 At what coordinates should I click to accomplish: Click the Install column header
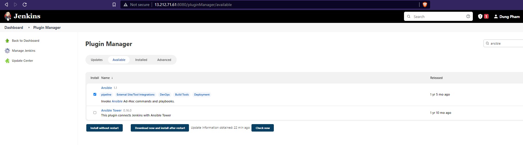point(95,78)
